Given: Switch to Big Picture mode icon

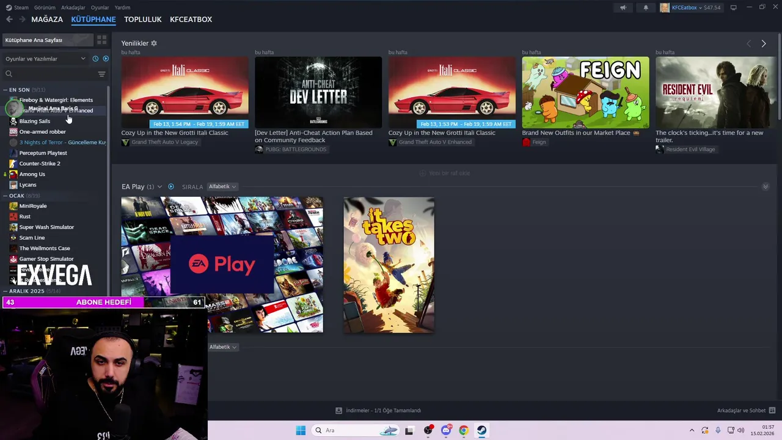Looking at the screenshot, I should click(x=733, y=7).
